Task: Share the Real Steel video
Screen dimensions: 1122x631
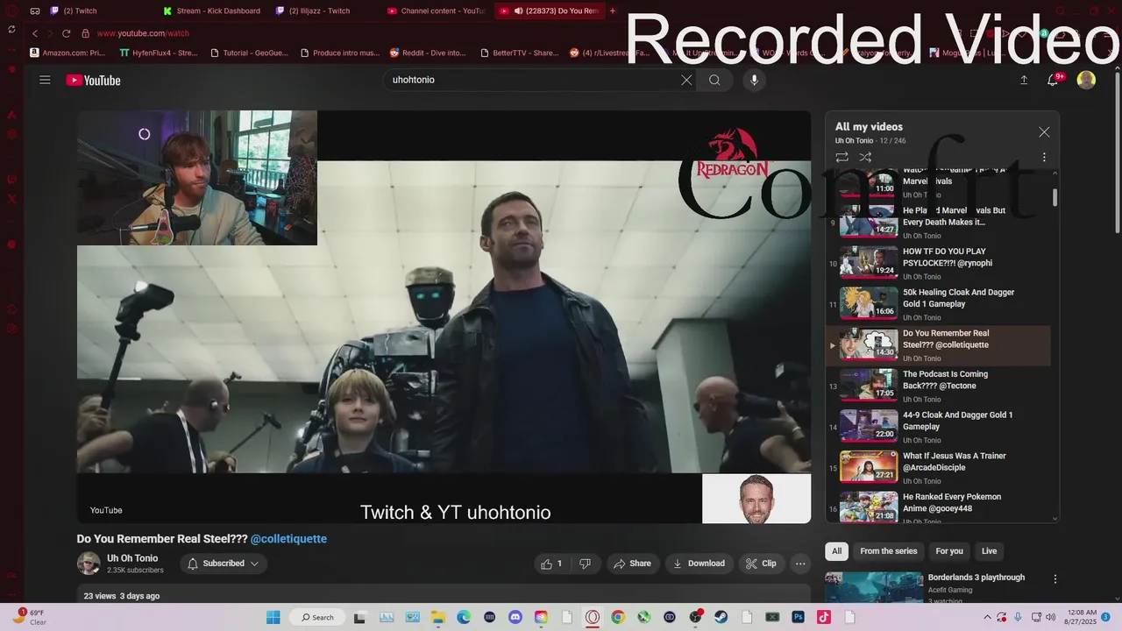Action: pyautogui.click(x=632, y=564)
